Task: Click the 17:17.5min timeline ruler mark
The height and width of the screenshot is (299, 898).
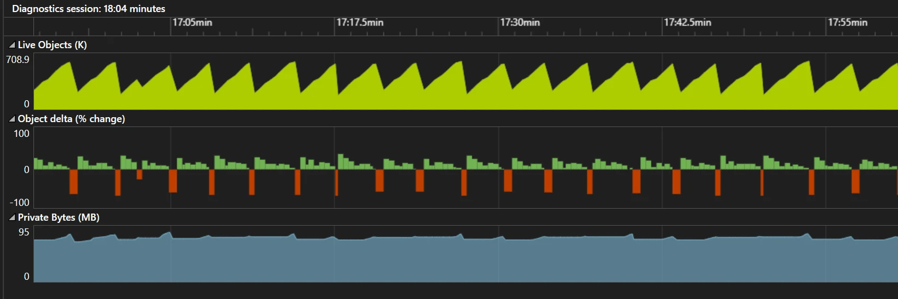Action: [x=359, y=22]
